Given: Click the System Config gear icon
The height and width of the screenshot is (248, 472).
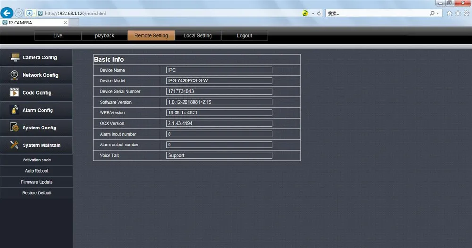Looking at the screenshot, I should click(15, 128).
